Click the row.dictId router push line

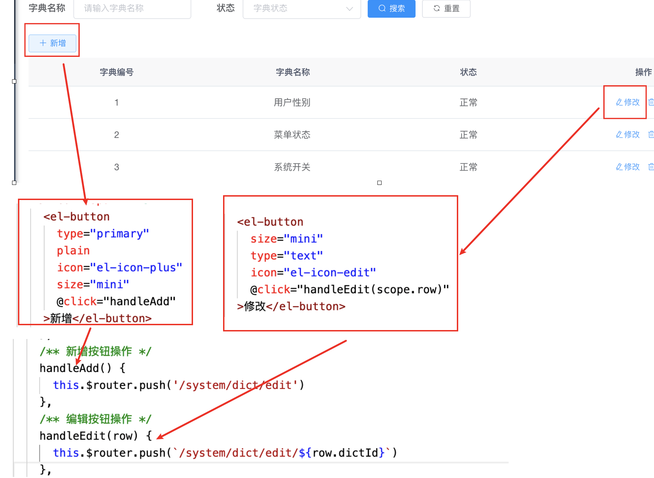225,453
